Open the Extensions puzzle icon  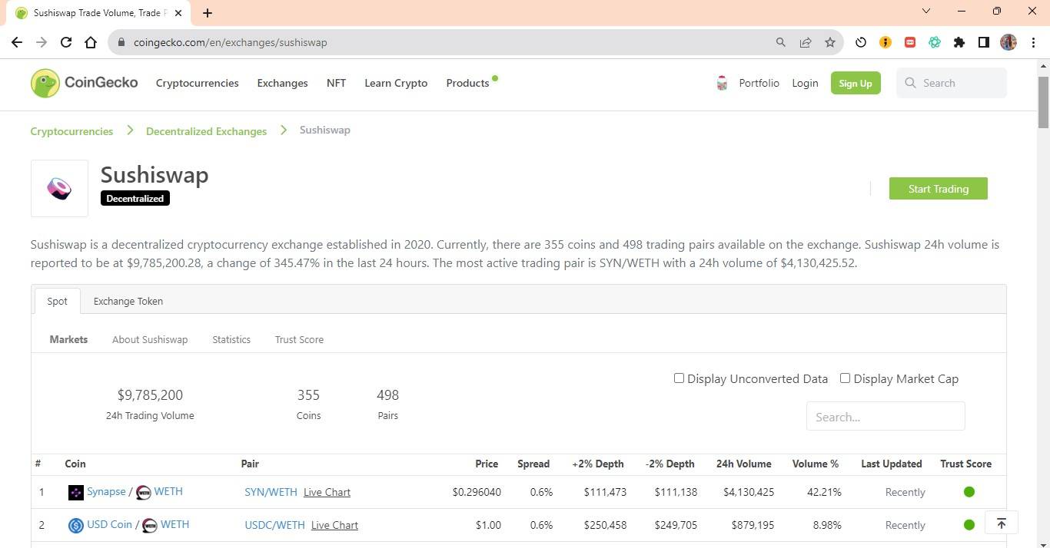click(959, 42)
